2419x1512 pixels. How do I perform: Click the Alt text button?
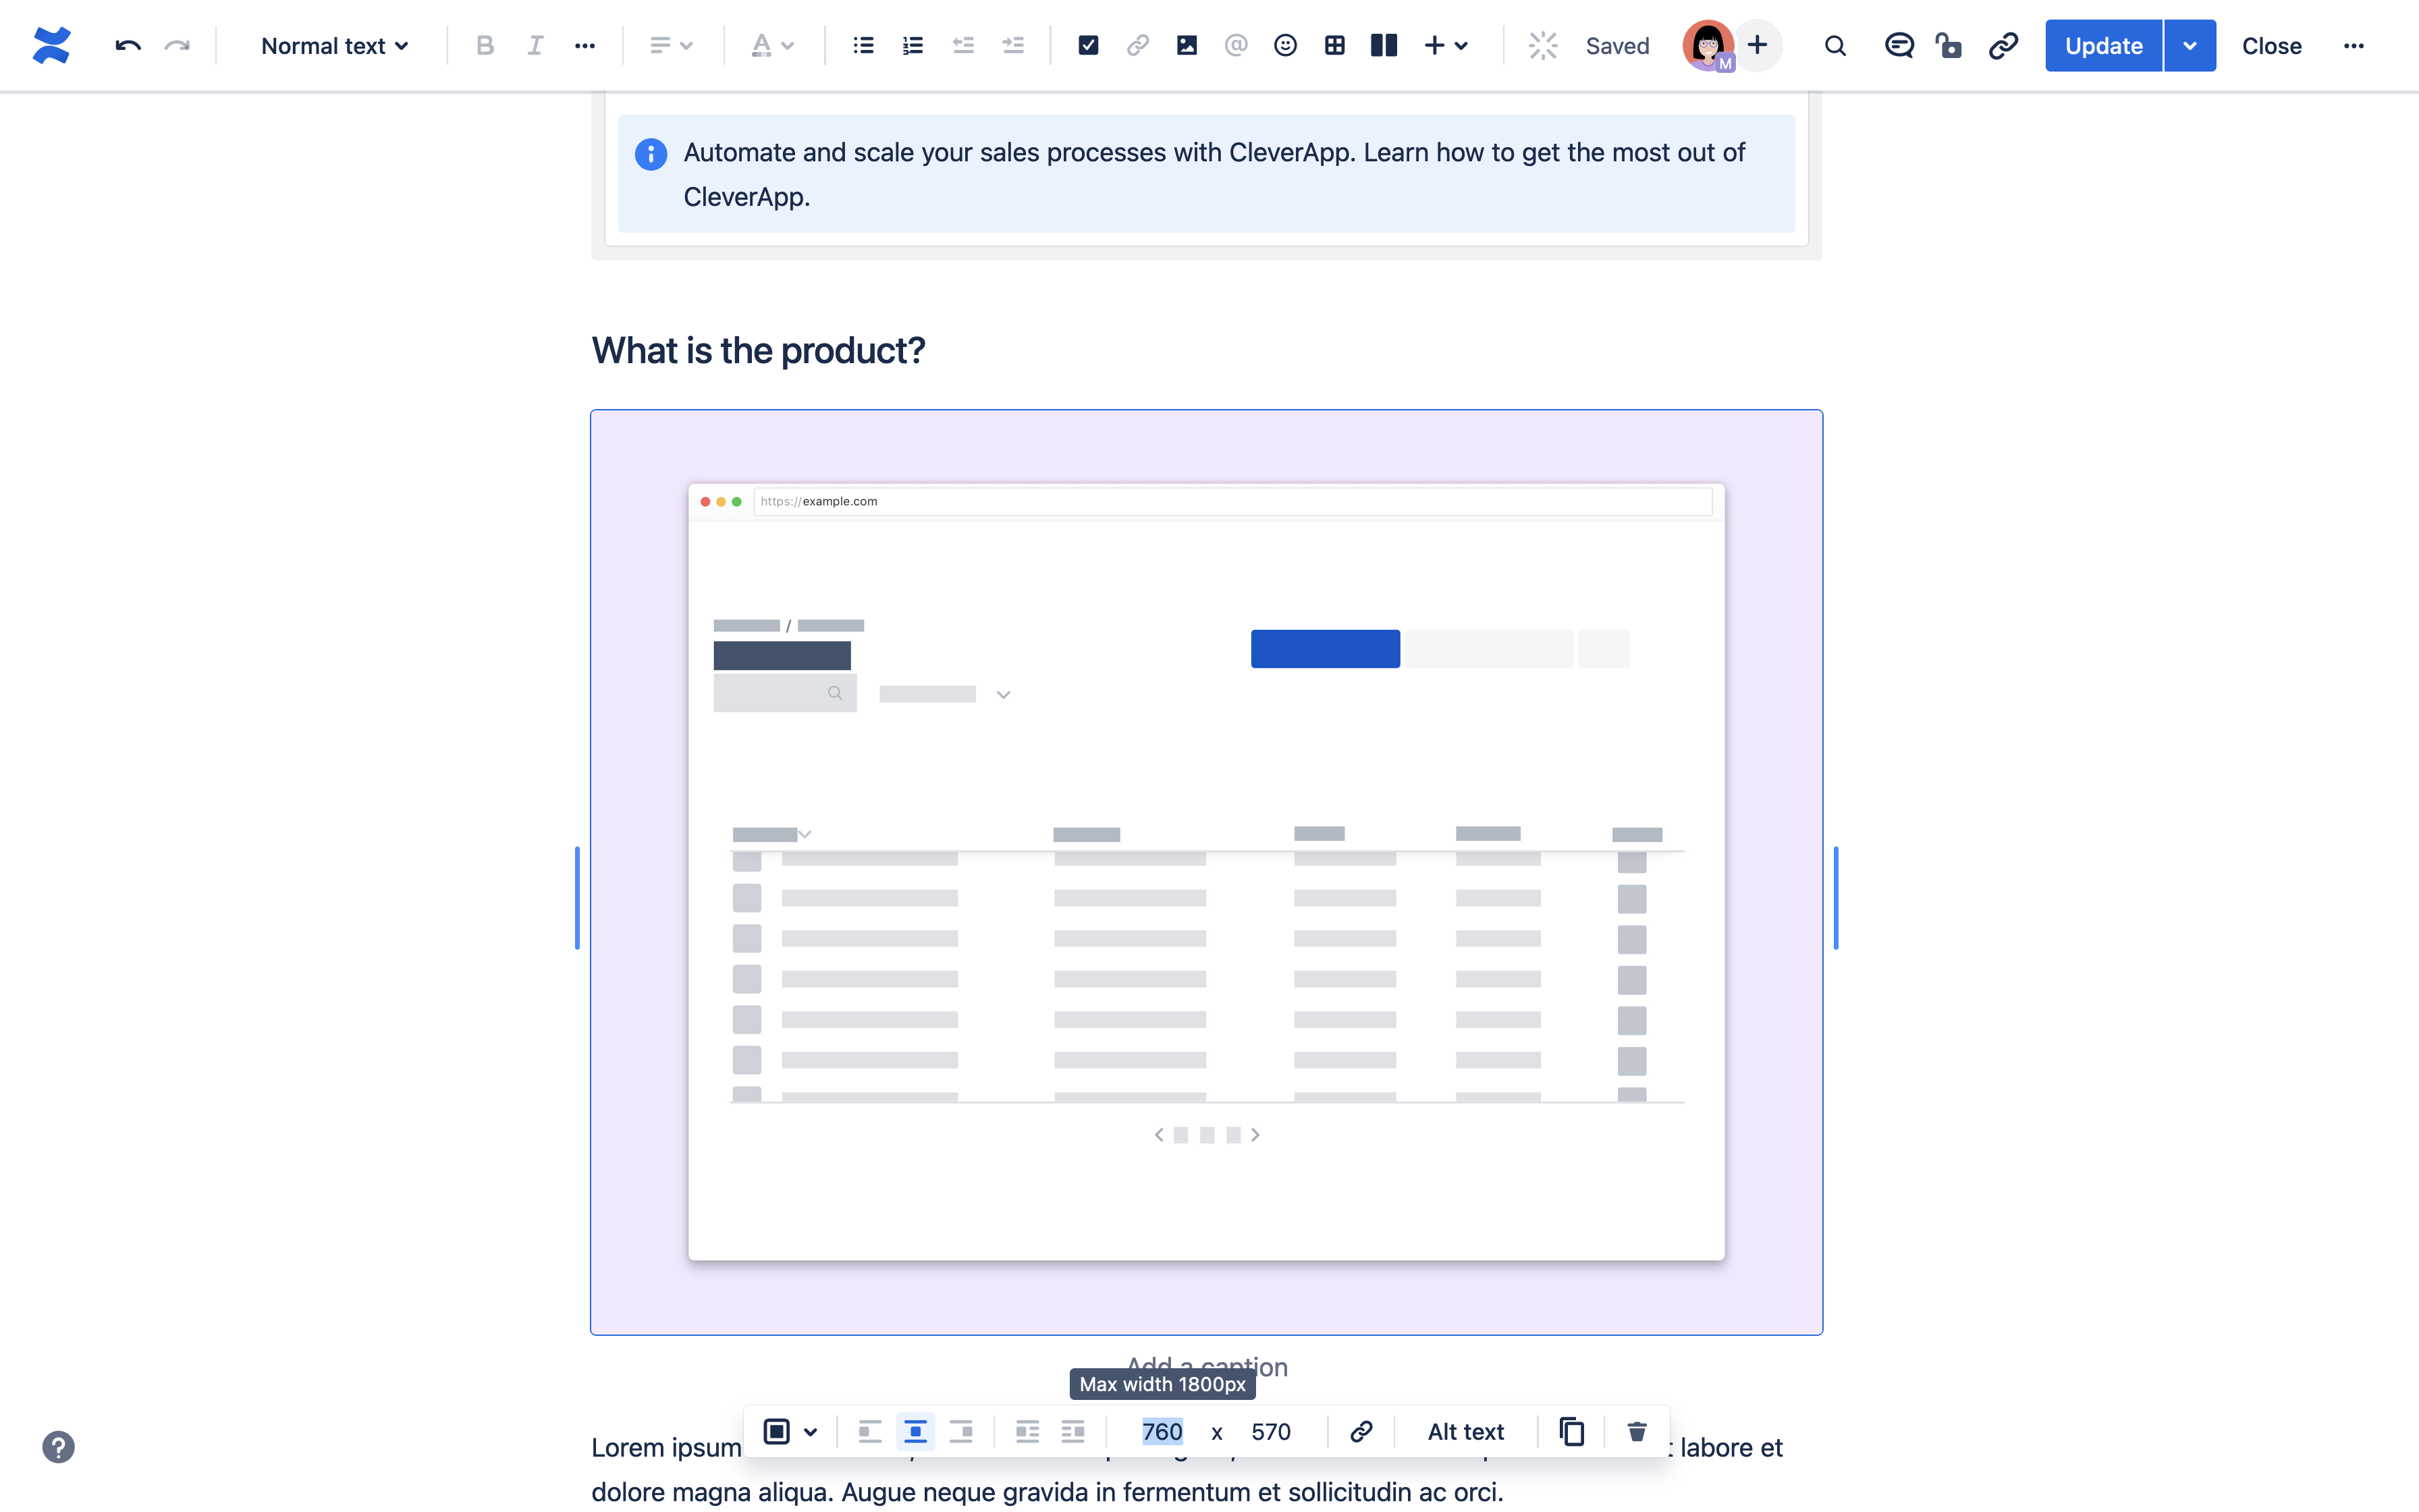(x=1465, y=1431)
